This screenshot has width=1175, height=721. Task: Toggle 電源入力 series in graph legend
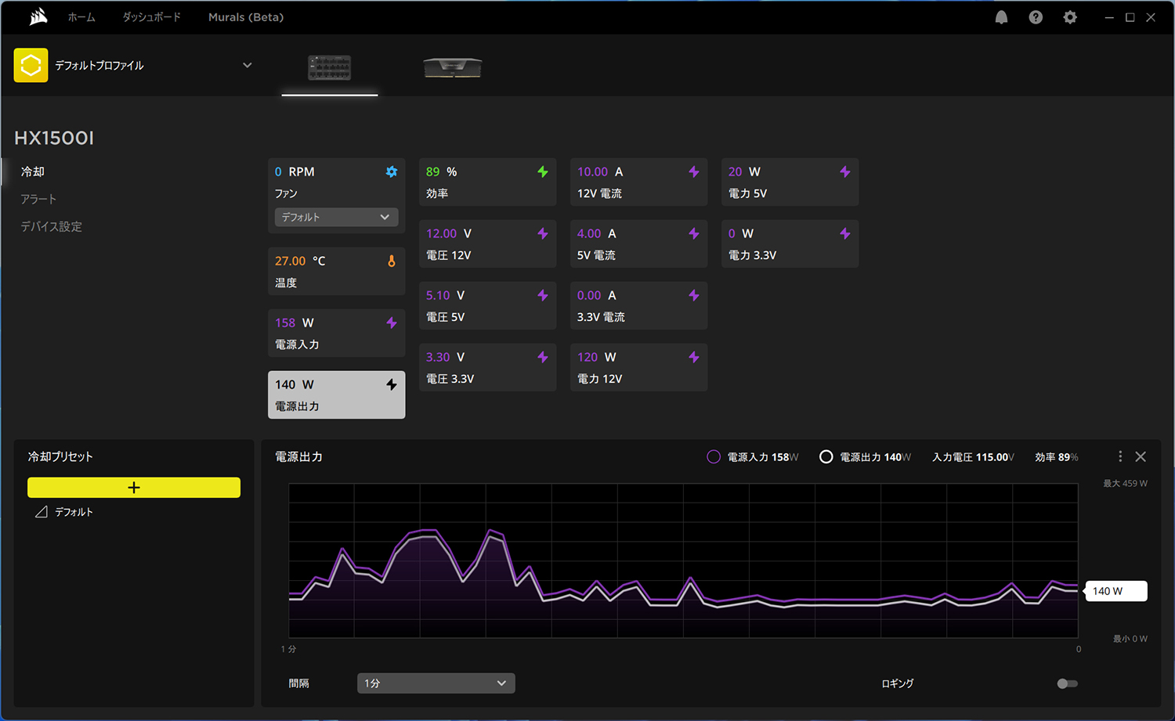[714, 457]
